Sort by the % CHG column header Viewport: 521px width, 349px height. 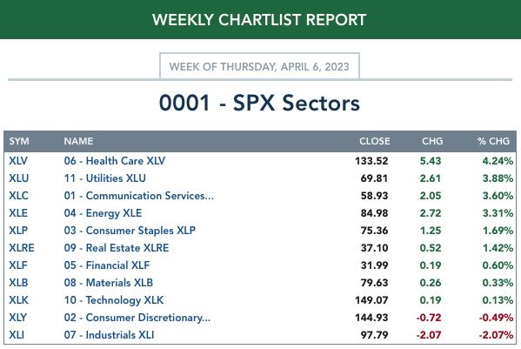(x=493, y=141)
